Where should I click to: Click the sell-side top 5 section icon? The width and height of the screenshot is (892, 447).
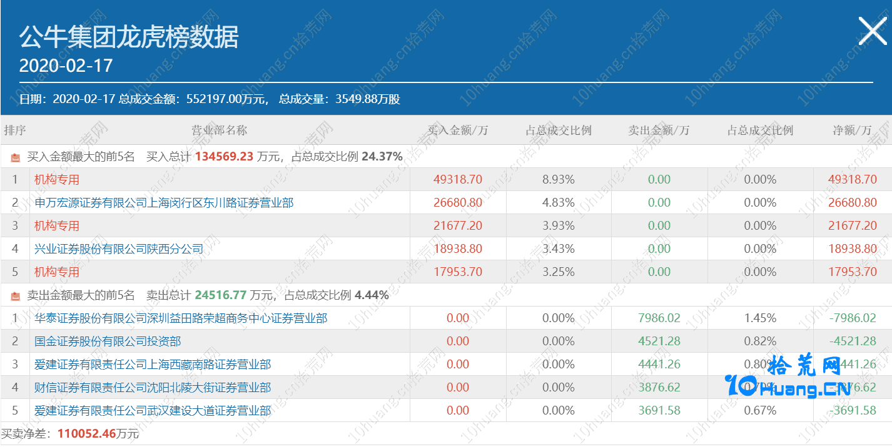(16, 296)
